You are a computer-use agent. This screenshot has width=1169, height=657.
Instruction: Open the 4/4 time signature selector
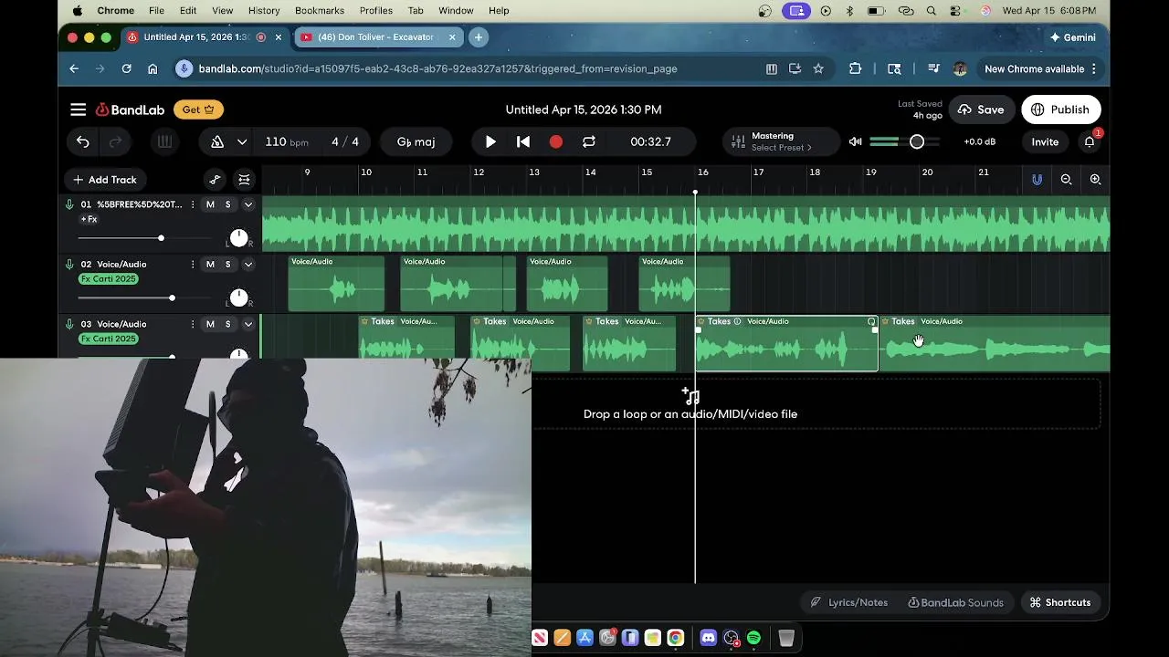[x=345, y=141]
